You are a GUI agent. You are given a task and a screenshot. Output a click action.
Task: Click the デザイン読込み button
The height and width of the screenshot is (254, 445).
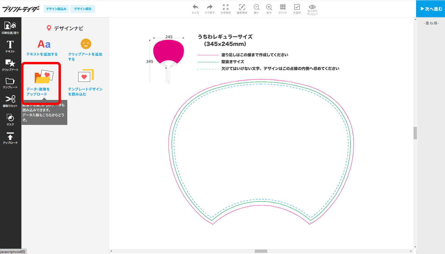click(56, 9)
